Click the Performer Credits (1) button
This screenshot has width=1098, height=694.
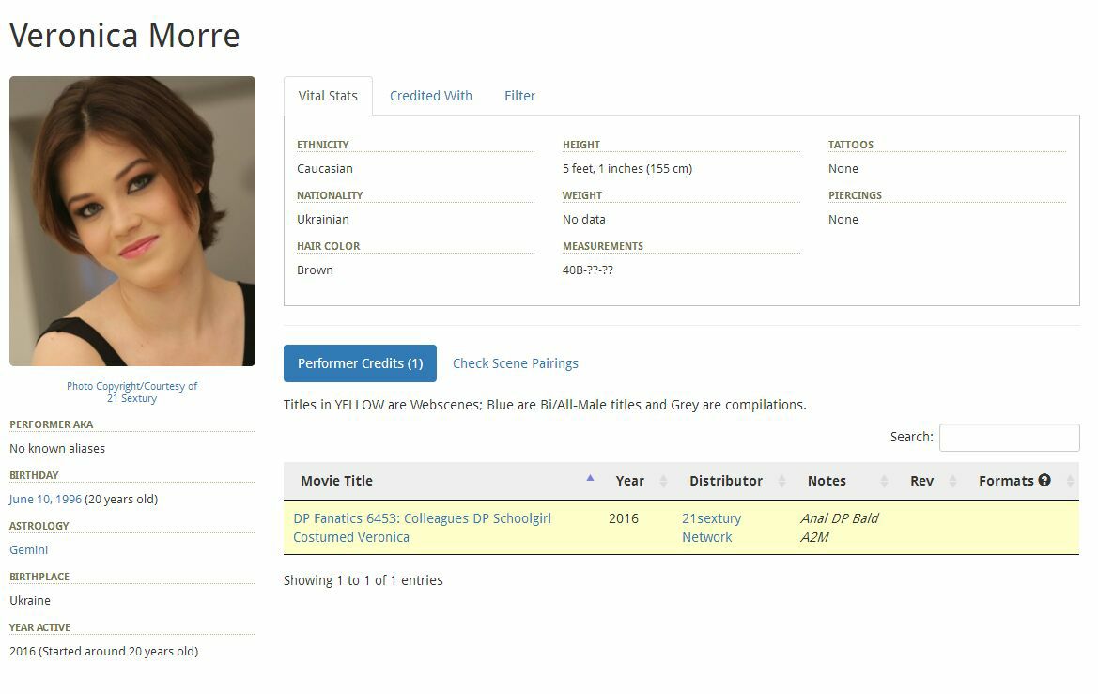point(360,363)
